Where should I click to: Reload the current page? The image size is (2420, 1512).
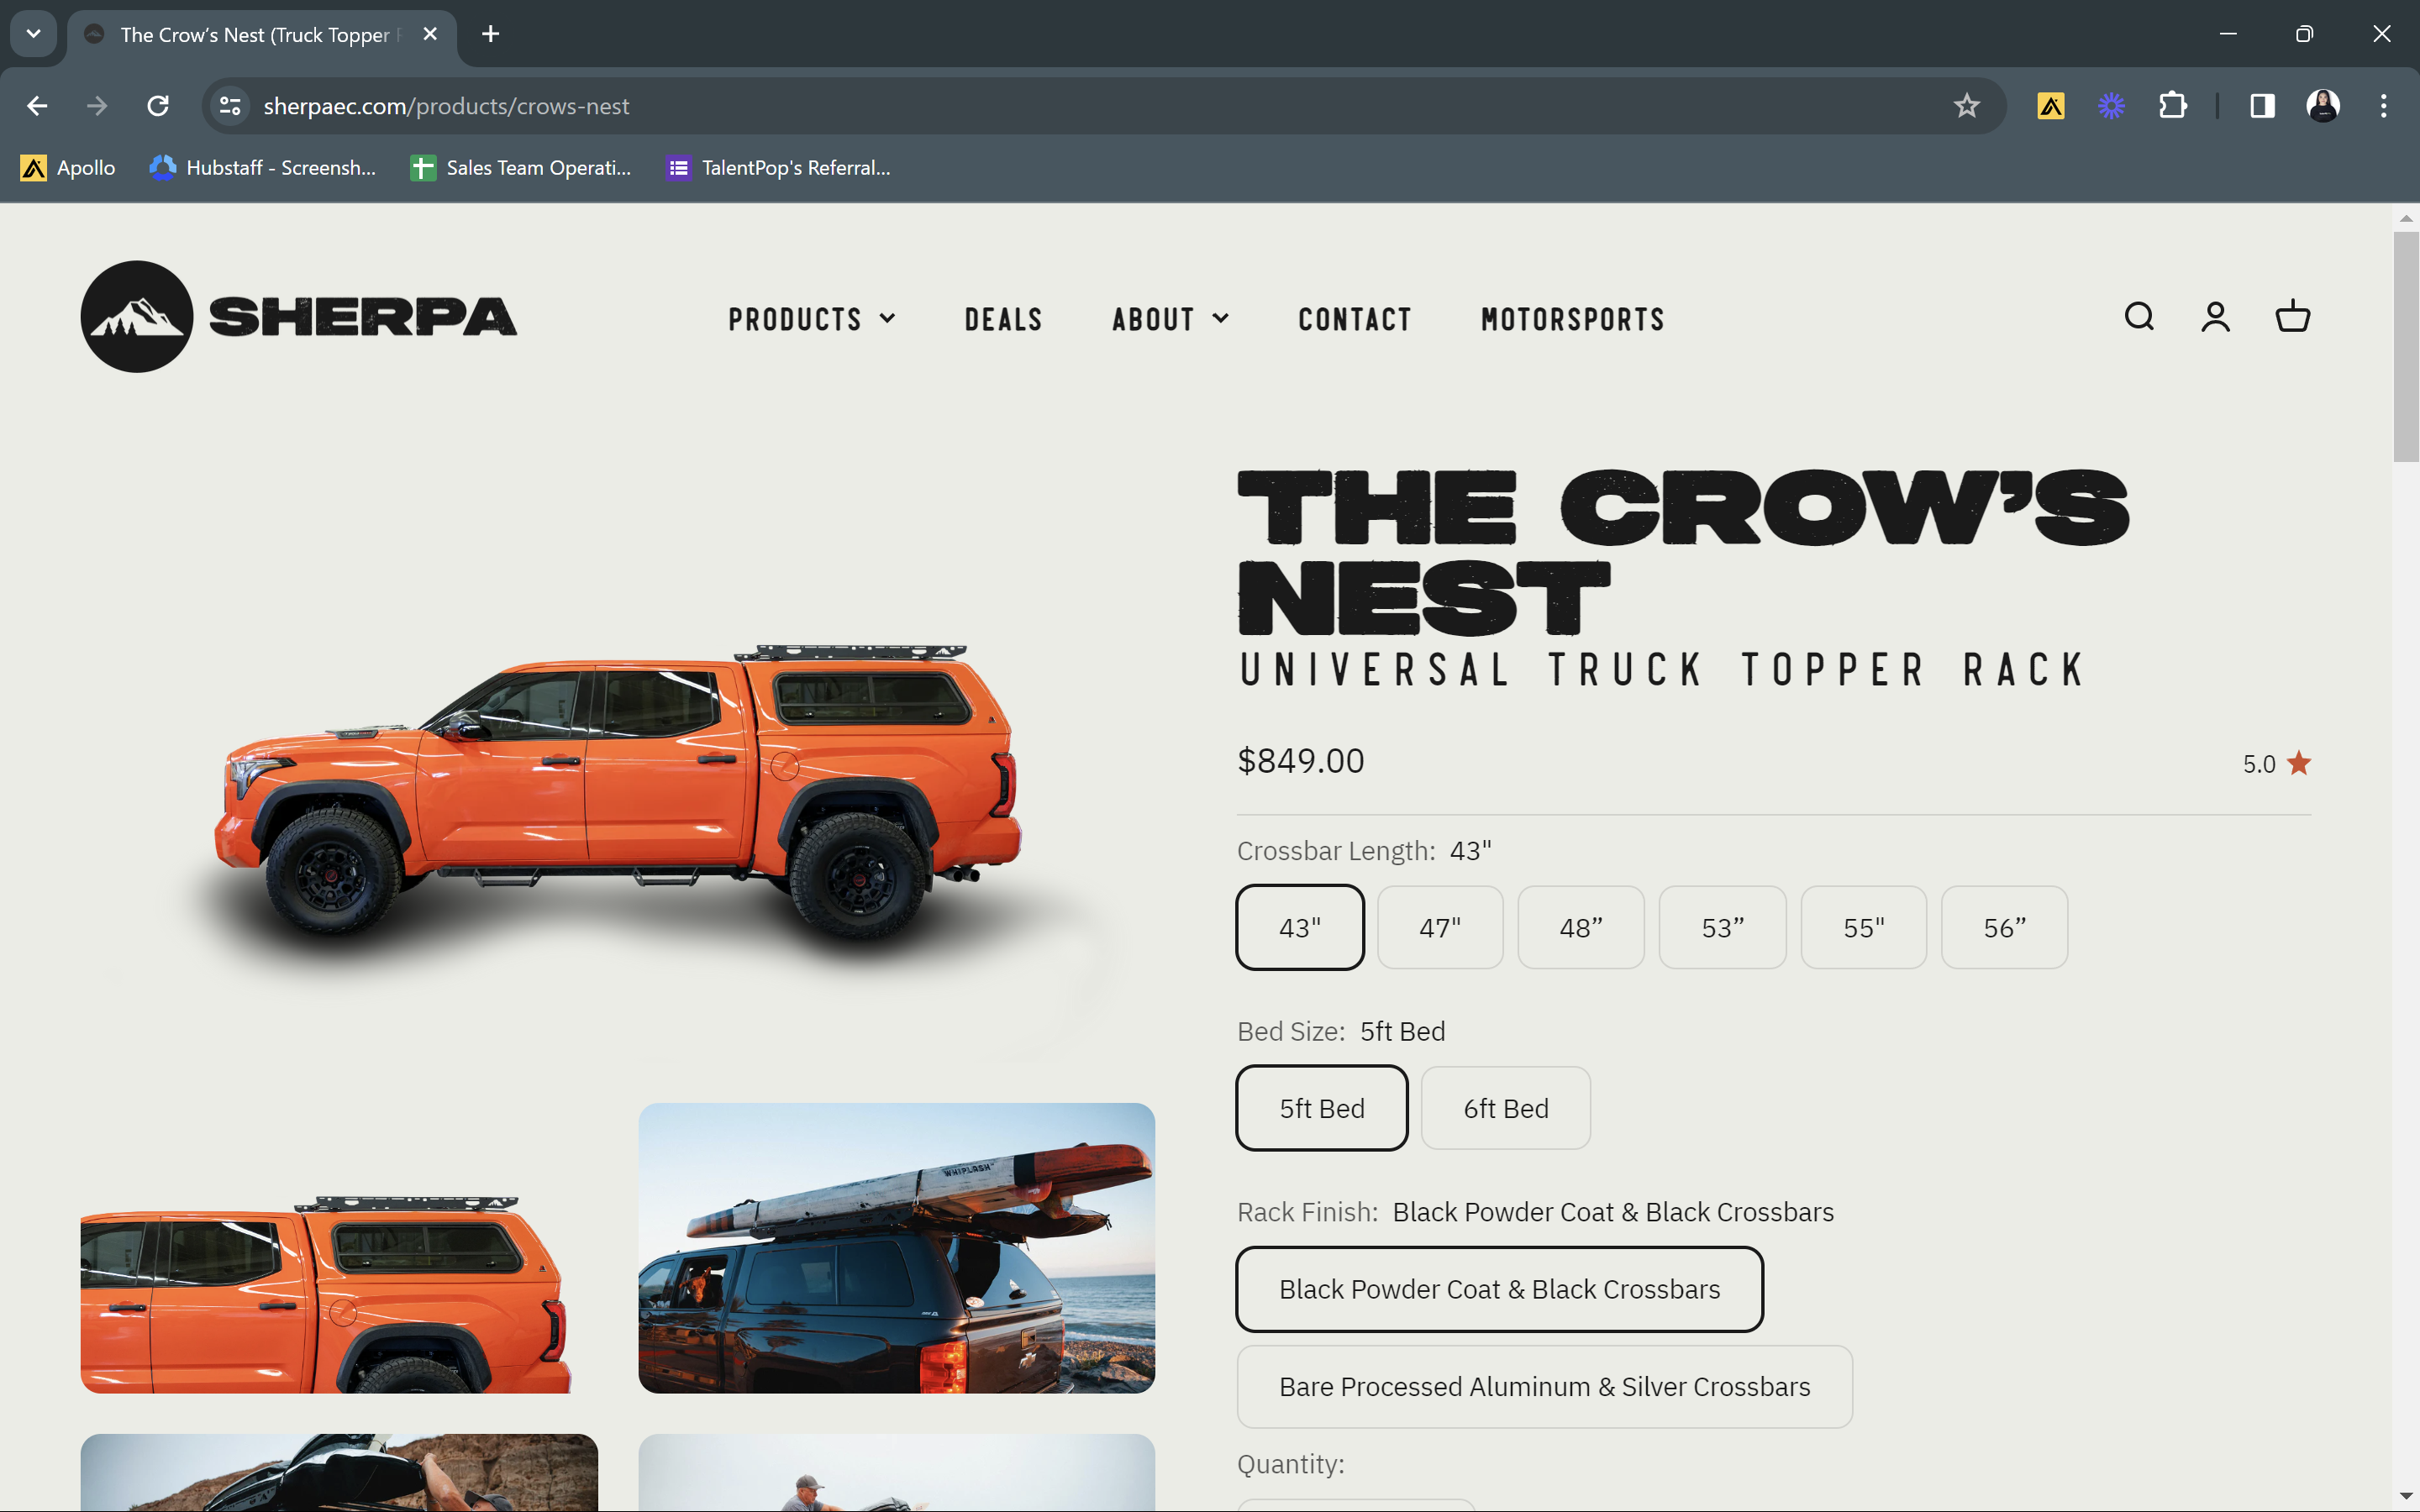click(158, 106)
